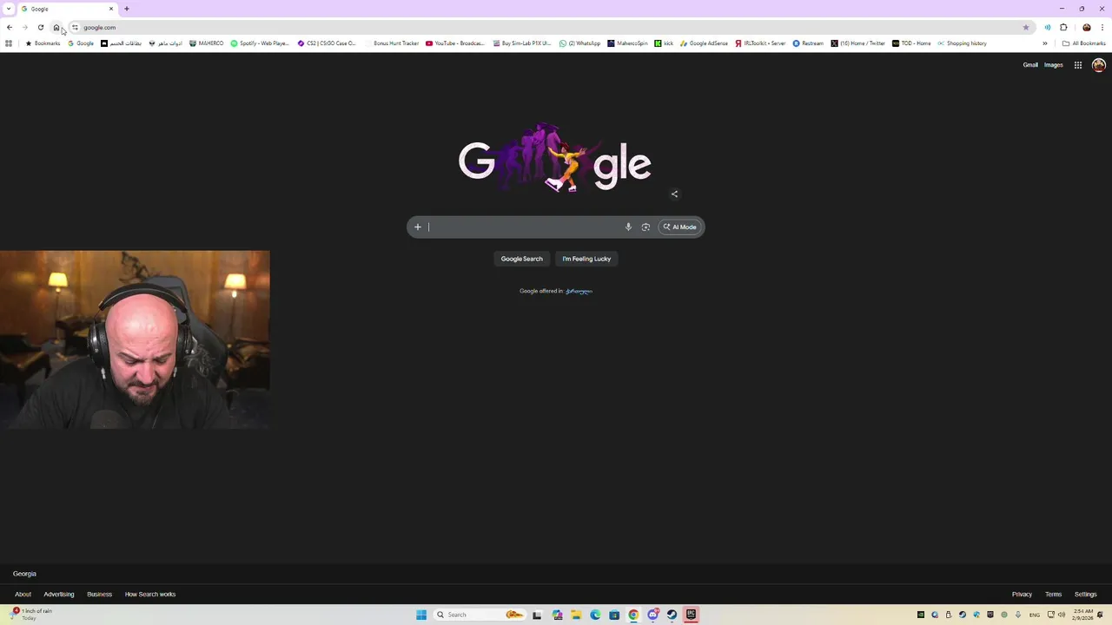
Task: Open the tab search dropdown arrow
Action: click(x=10, y=9)
